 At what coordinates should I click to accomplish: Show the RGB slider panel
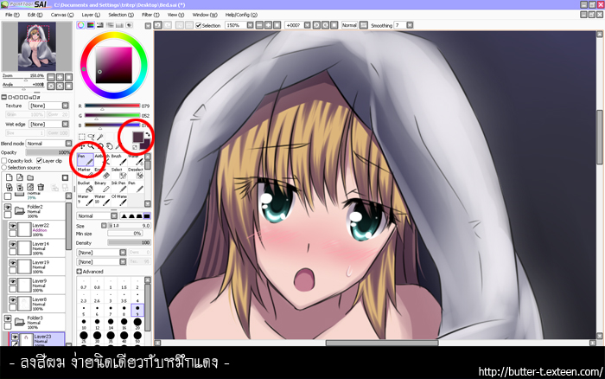(90, 25)
